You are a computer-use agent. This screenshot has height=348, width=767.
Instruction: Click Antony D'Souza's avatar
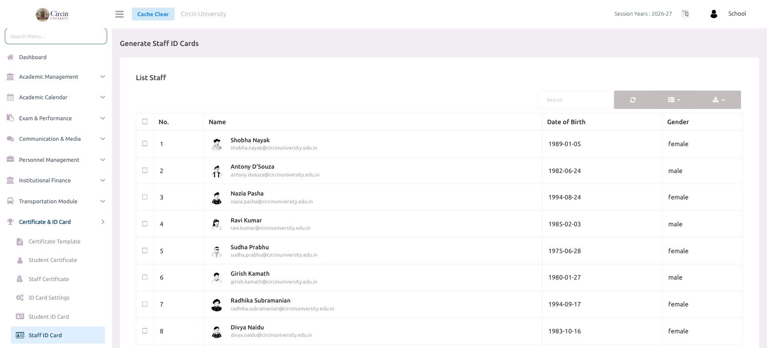(x=217, y=171)
